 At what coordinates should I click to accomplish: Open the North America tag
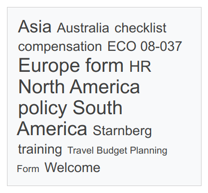(79, 87)
